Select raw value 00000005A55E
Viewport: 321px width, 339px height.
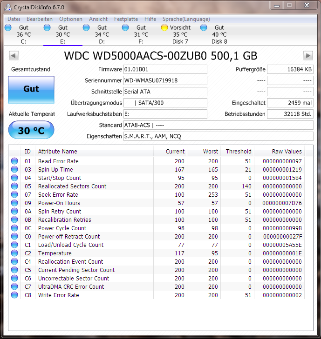[282, 245]
